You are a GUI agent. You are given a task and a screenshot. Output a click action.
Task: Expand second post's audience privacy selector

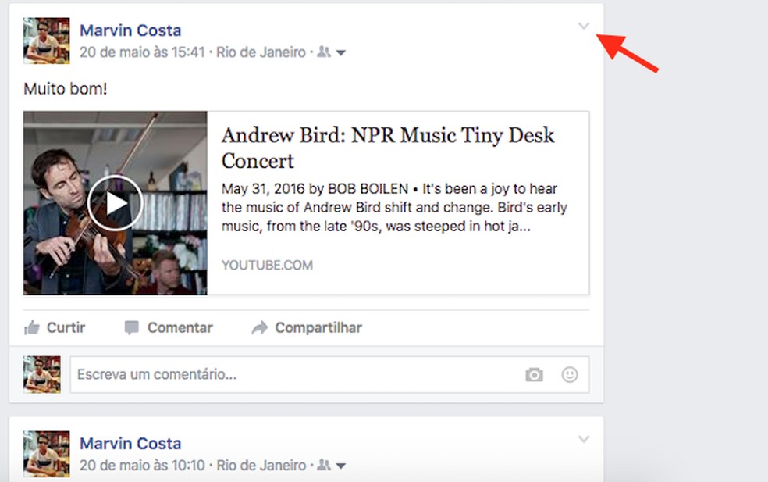coord(332,465)
